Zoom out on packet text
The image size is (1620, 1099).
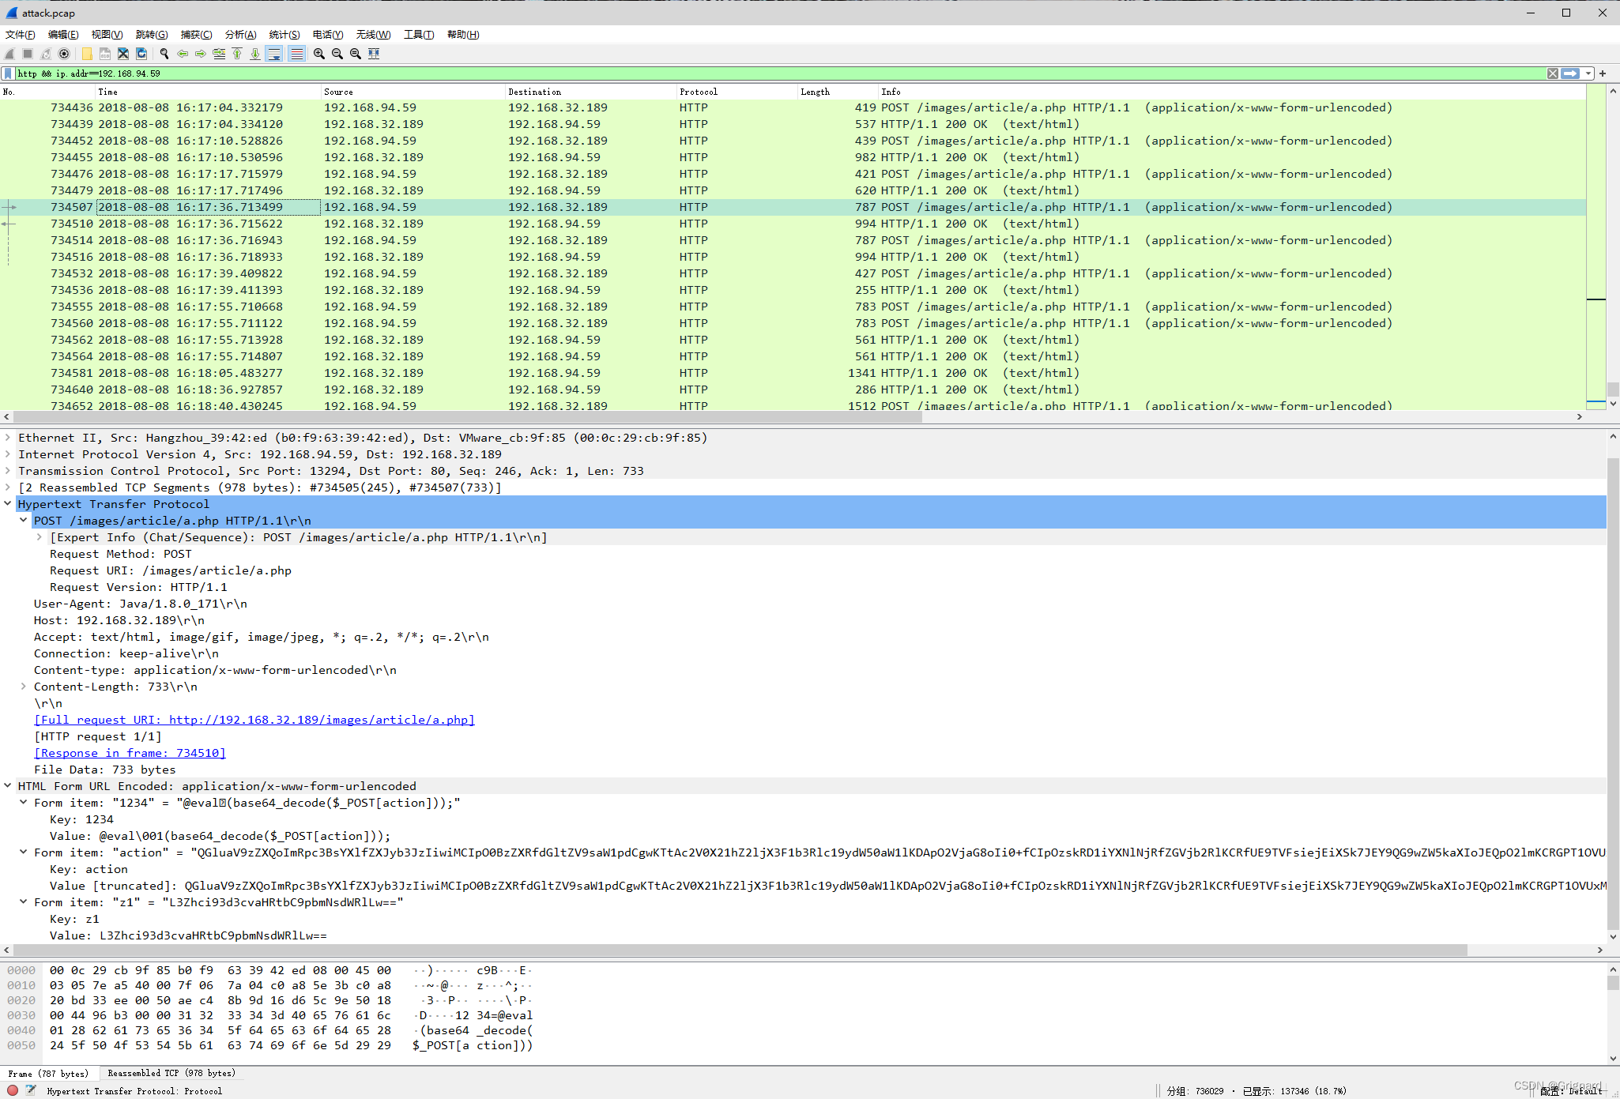click(337, 54)
